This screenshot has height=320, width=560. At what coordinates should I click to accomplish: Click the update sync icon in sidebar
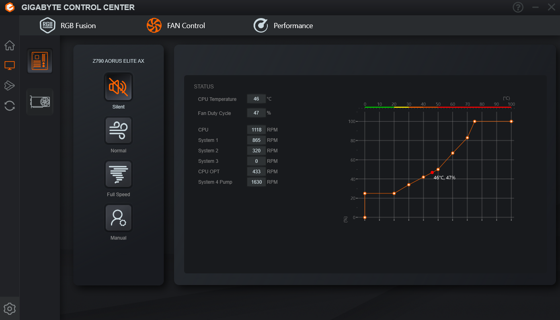click(x=10, y=106)
